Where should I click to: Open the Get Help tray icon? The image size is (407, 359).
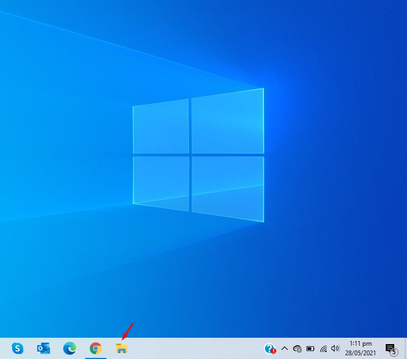point(270,348)
